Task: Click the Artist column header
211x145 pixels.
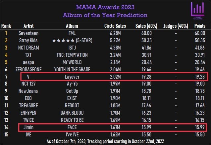Action: (x=28, y=26)
